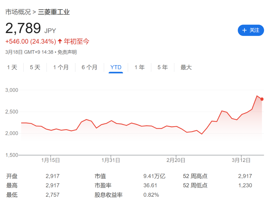
Task: Click the red up arrow beside 年初至今
Action: 60,41
